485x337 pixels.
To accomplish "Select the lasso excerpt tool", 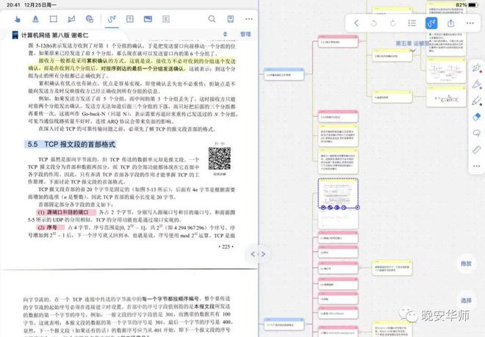I will click(x=71, y=19).
